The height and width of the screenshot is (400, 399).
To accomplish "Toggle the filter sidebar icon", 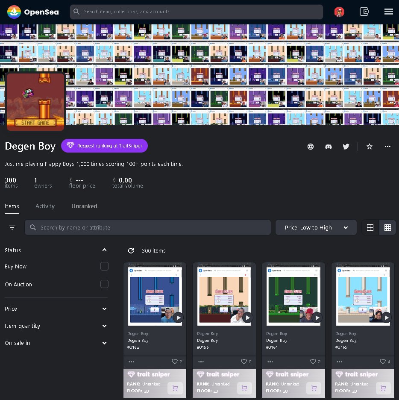I will point(12,227).
